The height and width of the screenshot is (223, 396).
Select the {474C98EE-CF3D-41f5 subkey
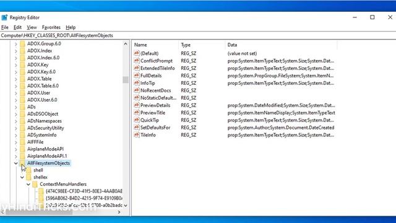tap(84, 191)
